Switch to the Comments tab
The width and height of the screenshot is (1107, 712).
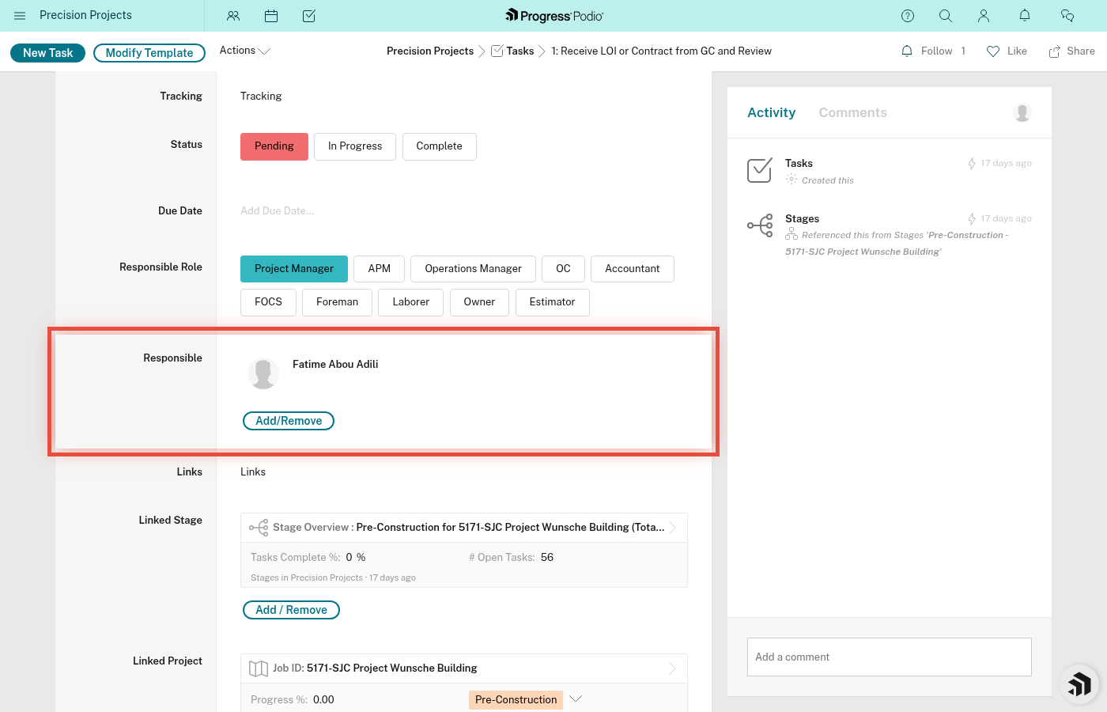click(852, 112)
